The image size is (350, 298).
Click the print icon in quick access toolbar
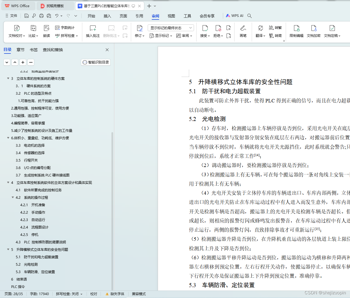[x=41, y=16]
